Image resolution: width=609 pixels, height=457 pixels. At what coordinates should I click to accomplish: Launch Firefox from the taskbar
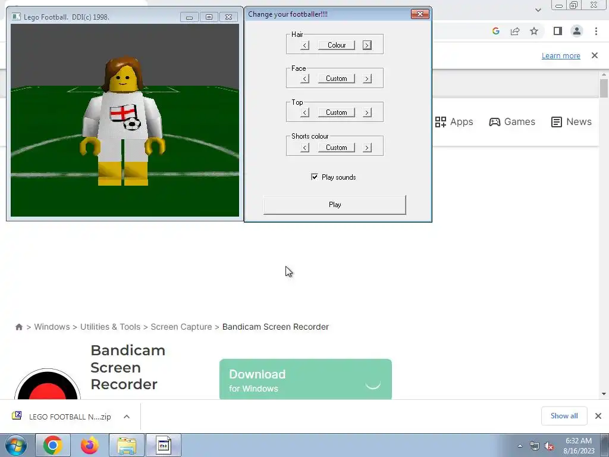[x=90, y=445]
